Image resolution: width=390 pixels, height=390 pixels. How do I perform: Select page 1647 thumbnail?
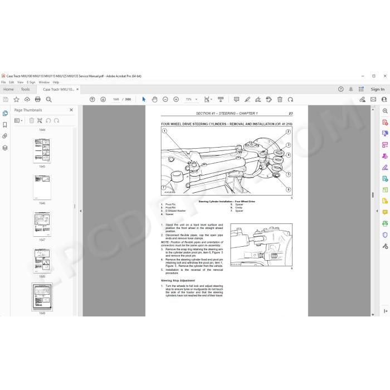42,224
